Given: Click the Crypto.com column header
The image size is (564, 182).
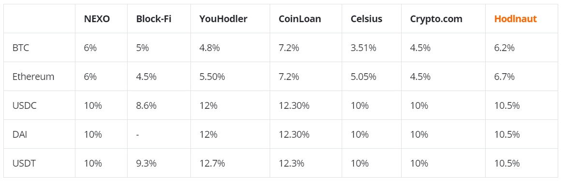Looking at the screenshot, I should click(436, 19).
